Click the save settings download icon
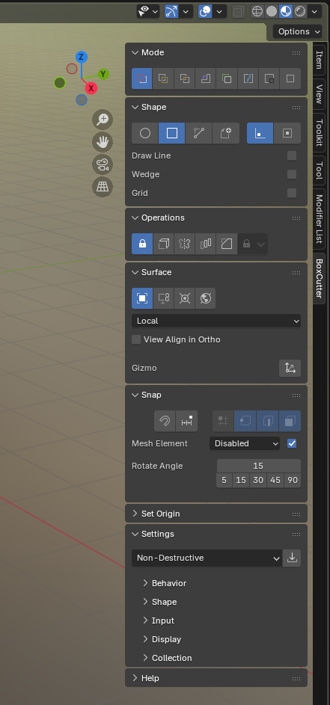This screenshot has width=330, height=705. pos(292,558)
